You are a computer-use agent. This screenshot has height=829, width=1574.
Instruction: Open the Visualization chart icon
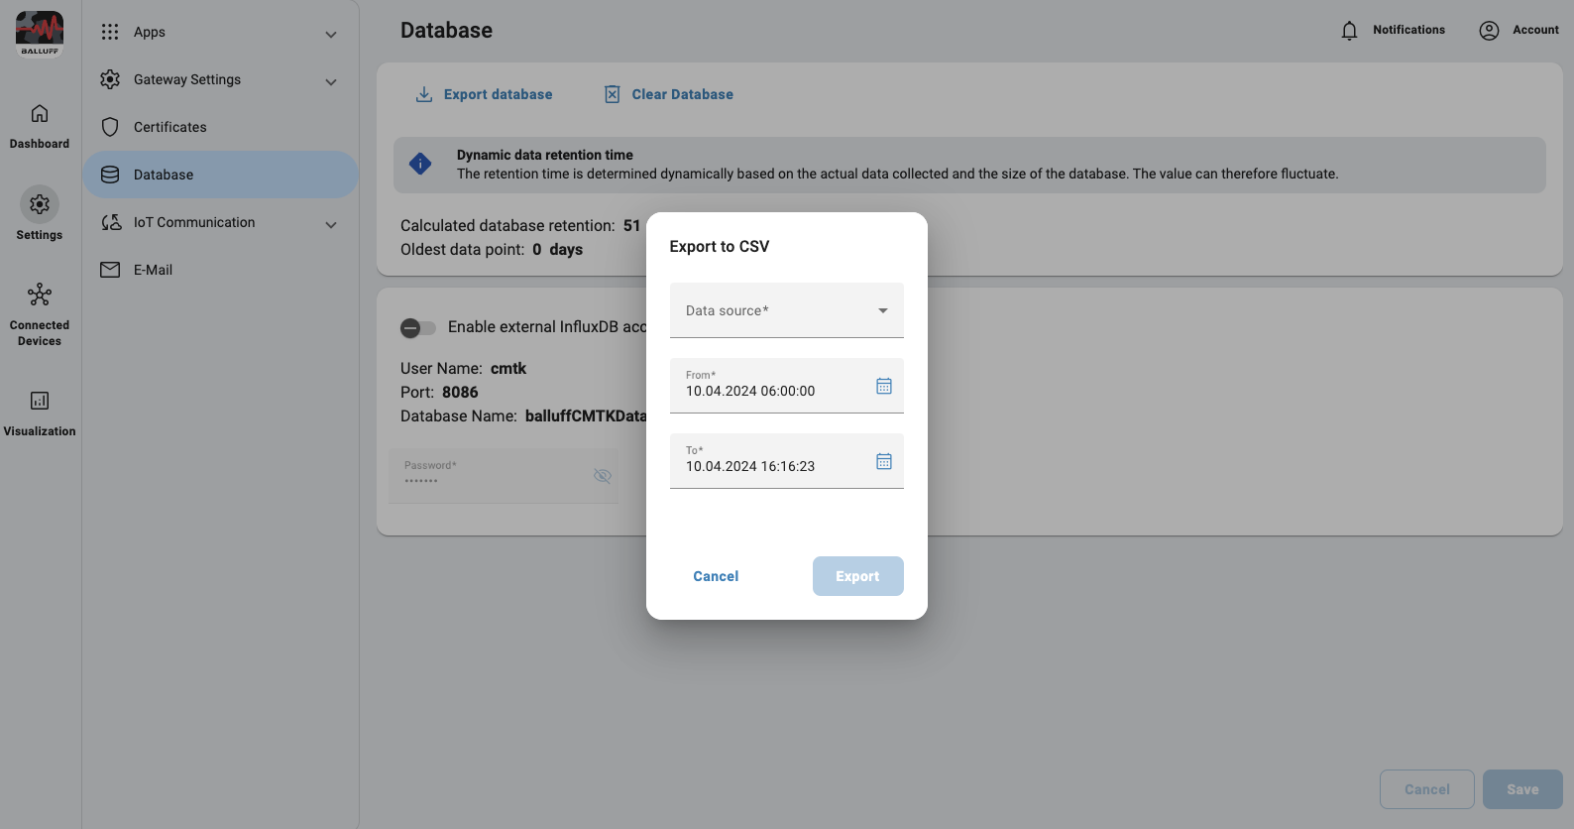[40, 401]
